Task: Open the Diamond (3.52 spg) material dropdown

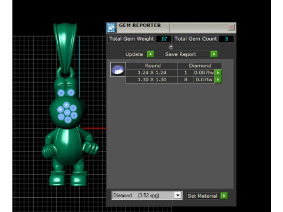Action: click(177, 196)
